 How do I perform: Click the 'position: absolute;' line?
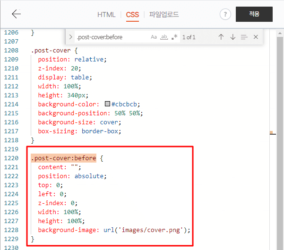(72, 176)
